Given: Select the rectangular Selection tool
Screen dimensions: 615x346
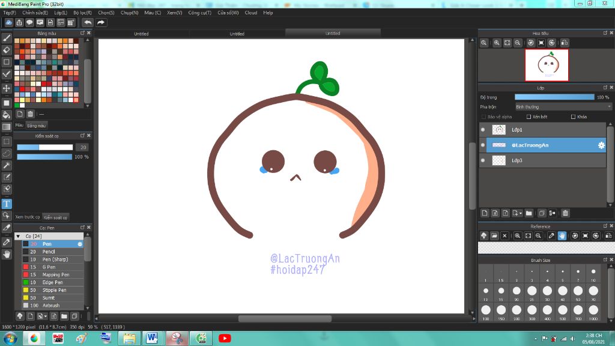Looking at the screenshot, I should tap(7, 141).
